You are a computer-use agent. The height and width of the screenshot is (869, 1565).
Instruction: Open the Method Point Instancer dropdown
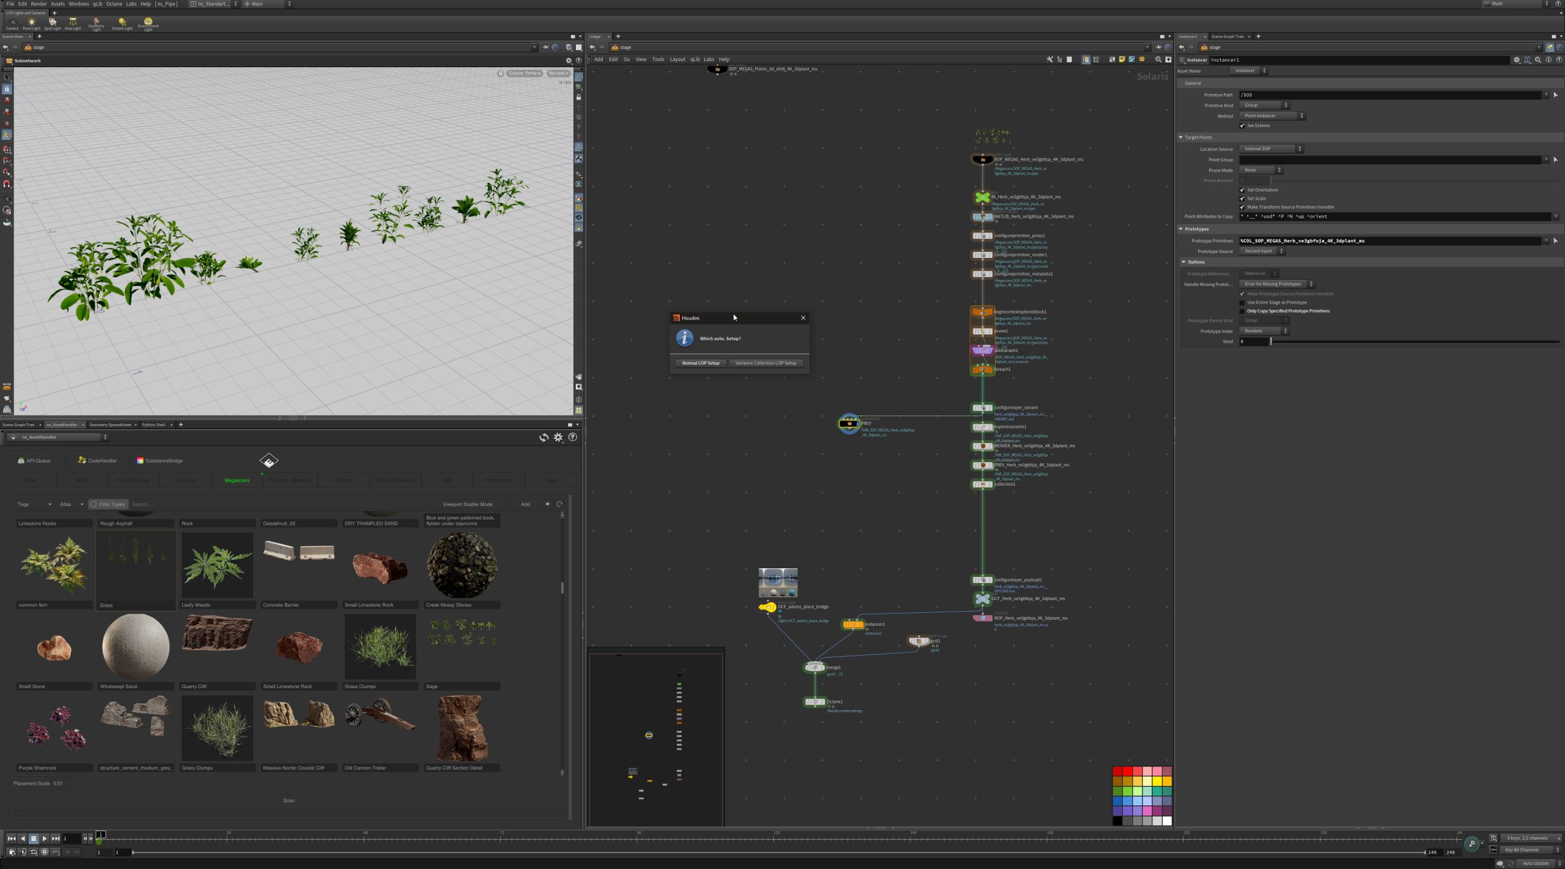(x=1272, y=116)
